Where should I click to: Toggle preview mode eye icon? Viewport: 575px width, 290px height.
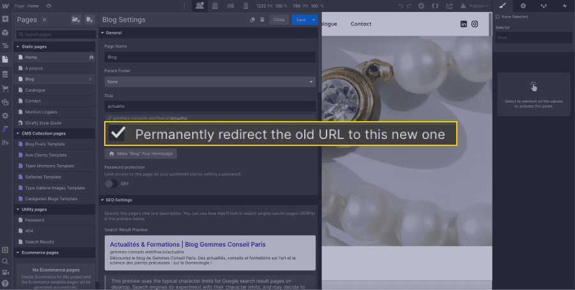(x=49, y=6)
